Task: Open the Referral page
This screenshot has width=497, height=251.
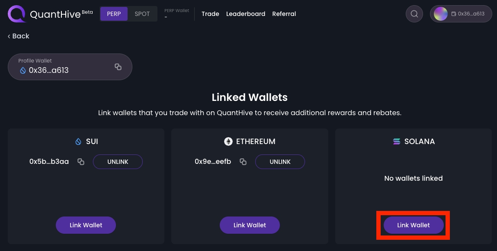Action: click(x=284, y=14)
